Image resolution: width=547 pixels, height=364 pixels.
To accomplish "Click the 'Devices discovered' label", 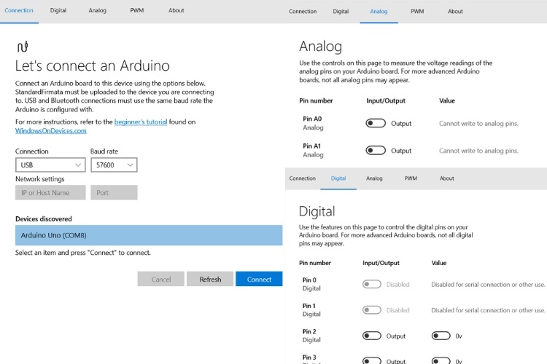I will pyautogui.click(x=44, y=218).
